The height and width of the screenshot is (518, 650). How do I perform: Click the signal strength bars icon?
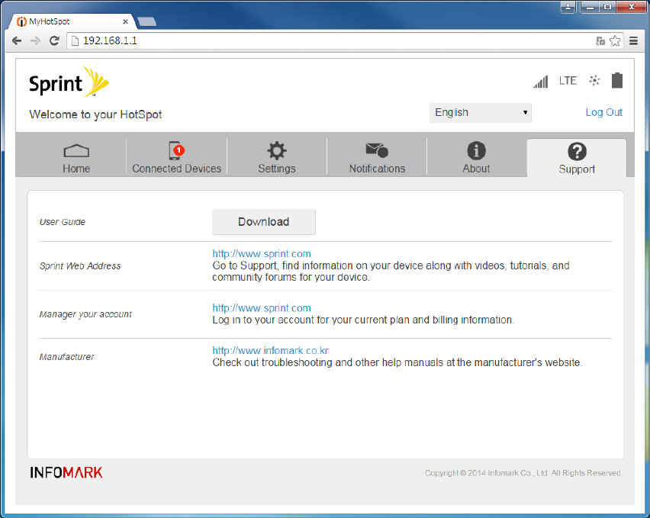tap(541, 81)
